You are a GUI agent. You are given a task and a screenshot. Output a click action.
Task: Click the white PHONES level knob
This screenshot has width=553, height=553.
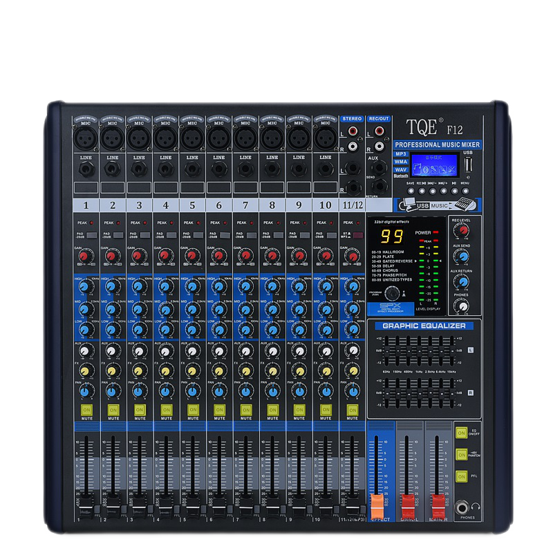tap(462, 306)
